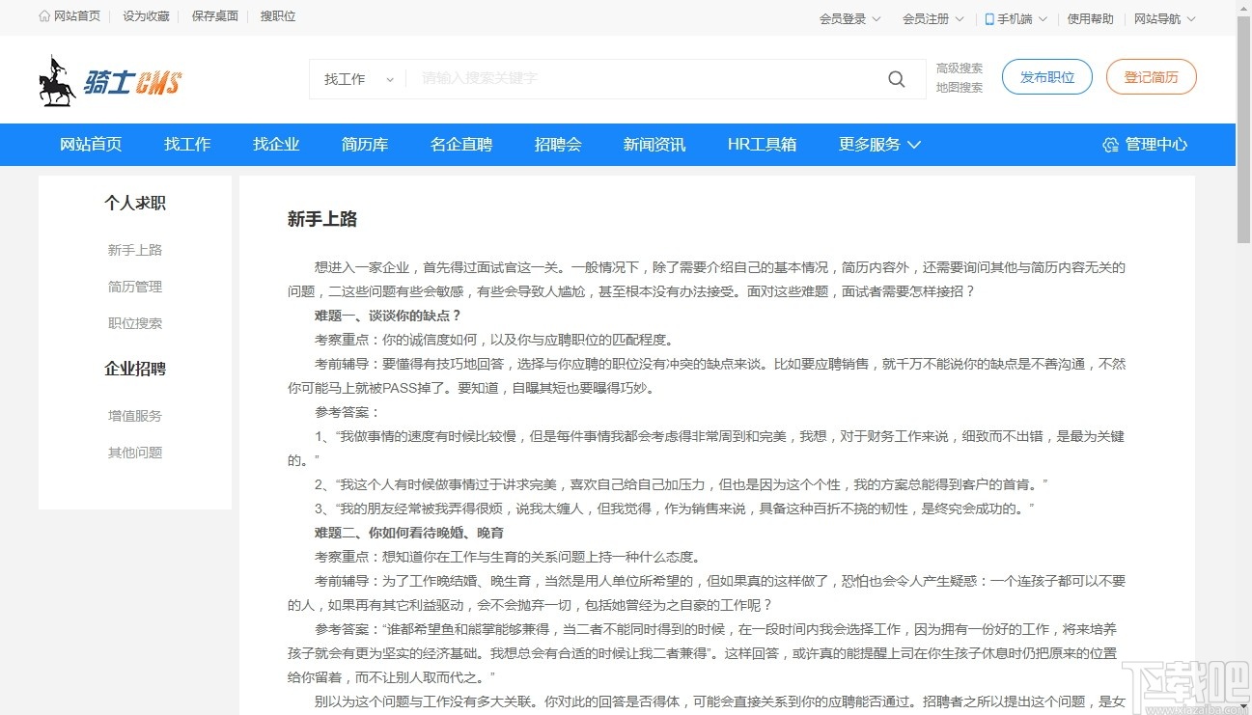
Task: Expand the 网站导航 menu
Action: (x=1162, y=18)
